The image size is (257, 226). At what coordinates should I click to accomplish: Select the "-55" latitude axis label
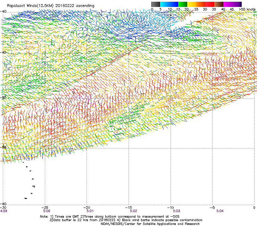pos(3,147)
